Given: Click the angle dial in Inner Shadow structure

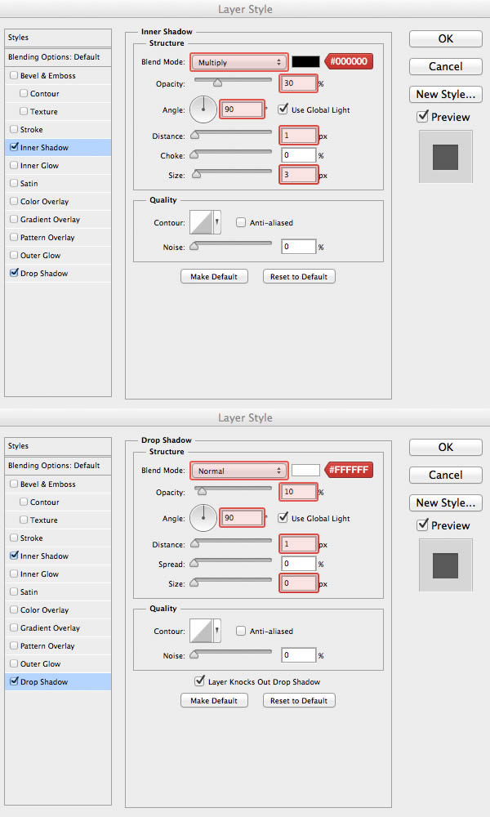Looking at the screenshot, I should (x=203, y=108).
